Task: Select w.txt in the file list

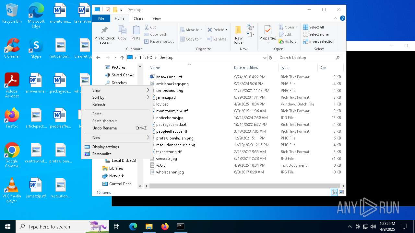Action: click(x=160, y=165)
